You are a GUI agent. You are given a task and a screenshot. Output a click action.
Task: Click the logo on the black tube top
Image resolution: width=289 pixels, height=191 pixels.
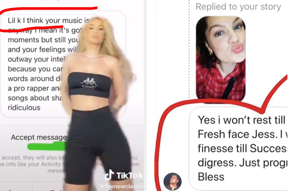[x=89, y=83]
